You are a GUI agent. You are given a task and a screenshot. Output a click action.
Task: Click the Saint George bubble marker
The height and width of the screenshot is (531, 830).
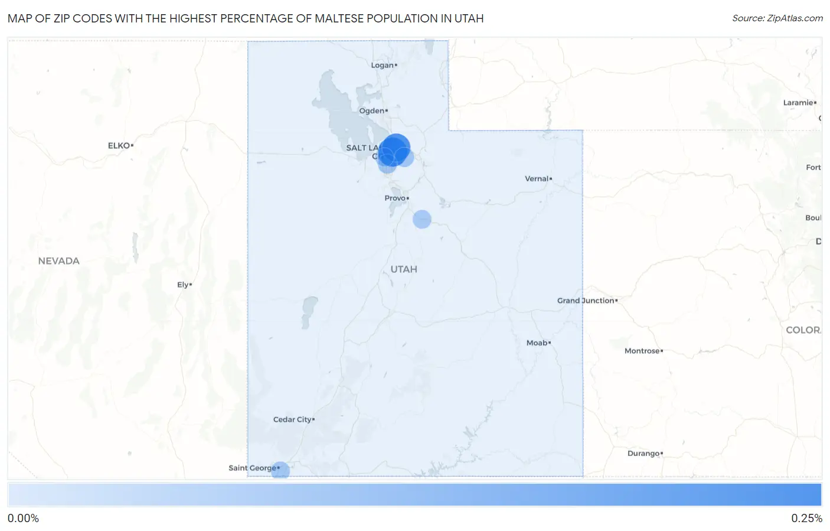(280, 470)
